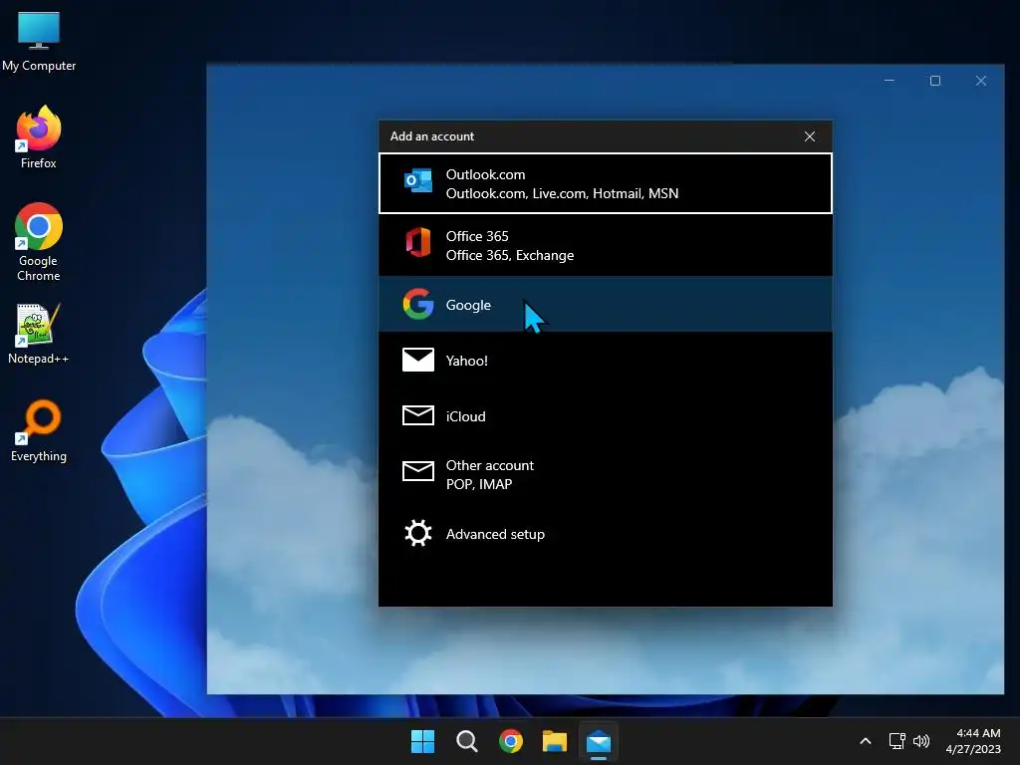1020x765 pixels.
Task: Add a Yahoo! mail account
Action: (605, 360)
